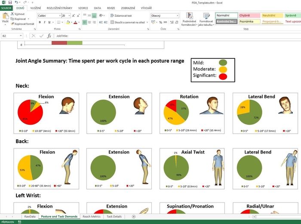Image resolution: width=301 pixels, height=224 pixels.
Task: Increase decimal places icon
Action: coord(172,22)
